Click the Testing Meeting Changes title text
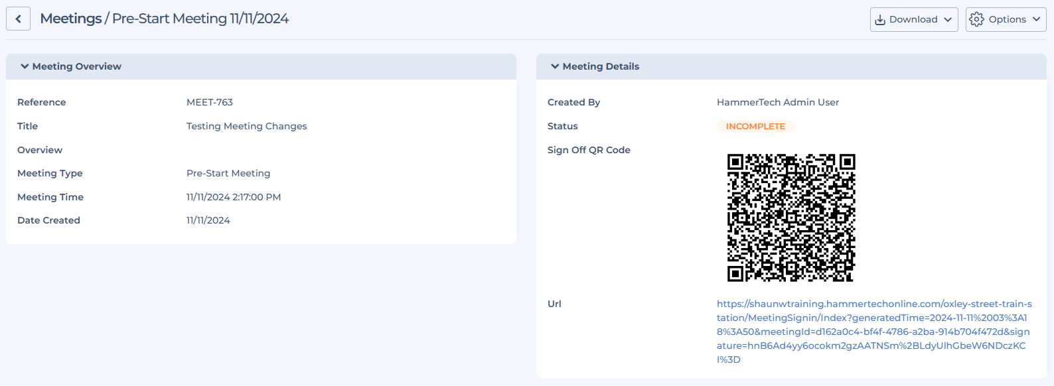1054x386 pixels. (246, 126)
